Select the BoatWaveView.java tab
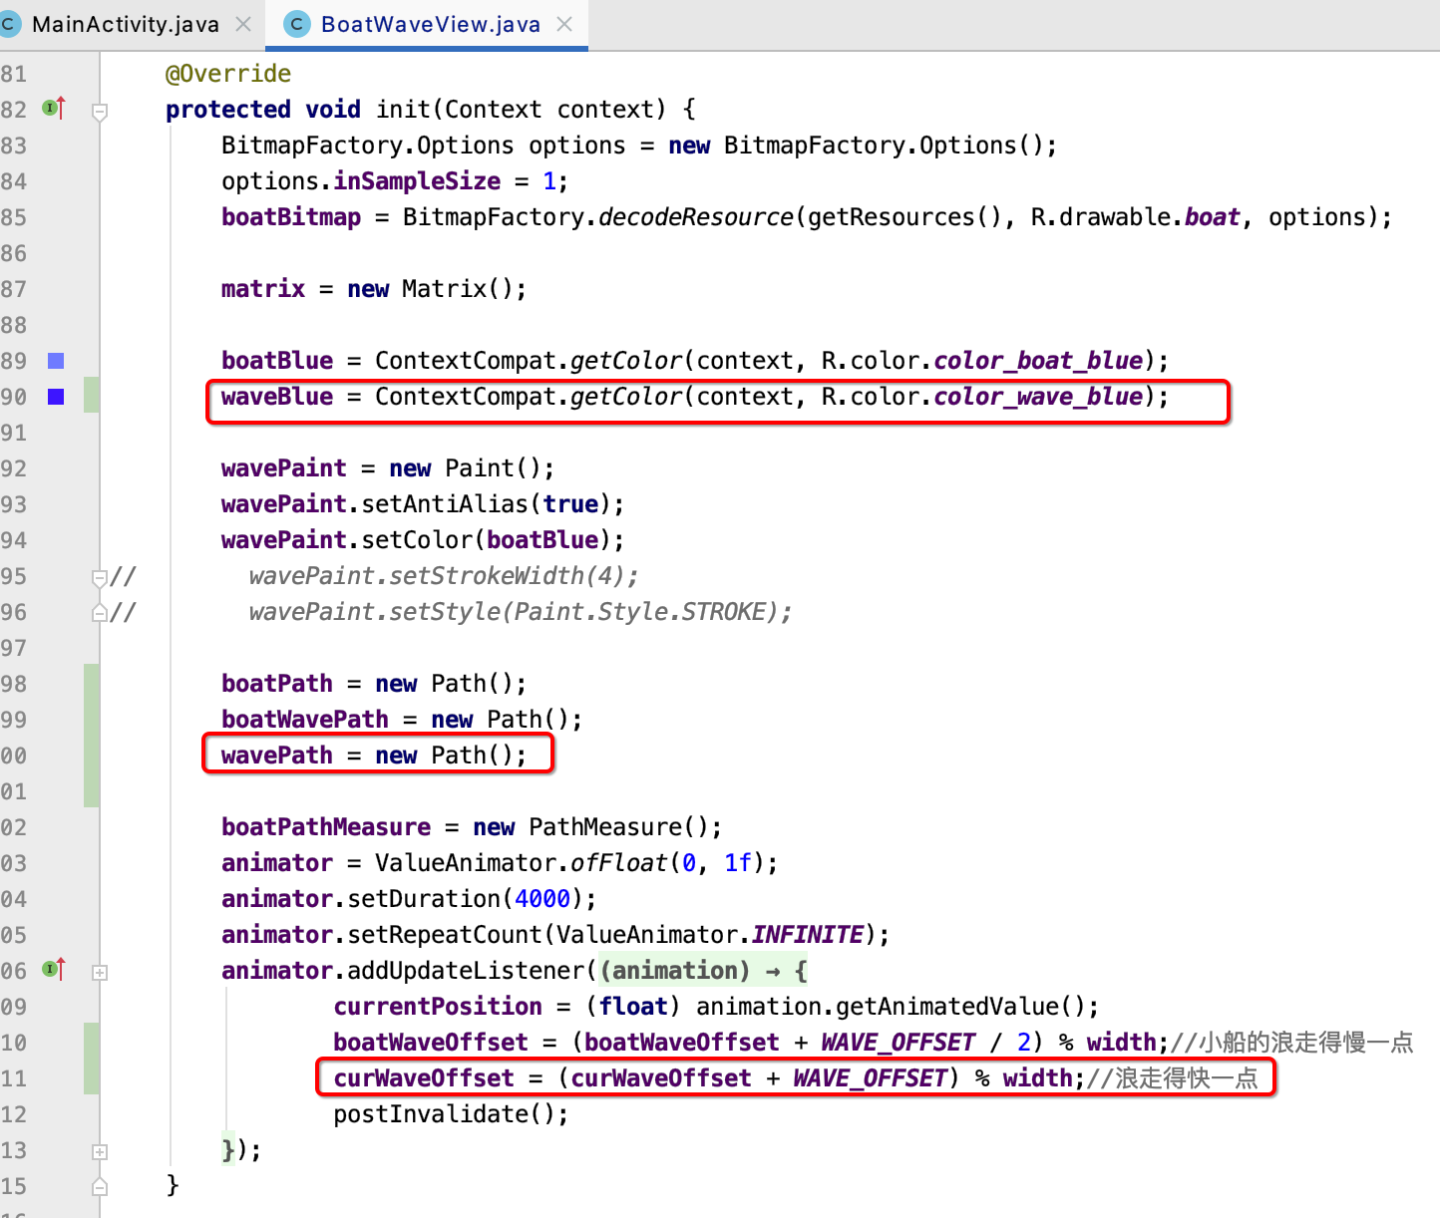Image resolution: width=1440 pixels, height=1218 pixels. (x=430, y=24)
